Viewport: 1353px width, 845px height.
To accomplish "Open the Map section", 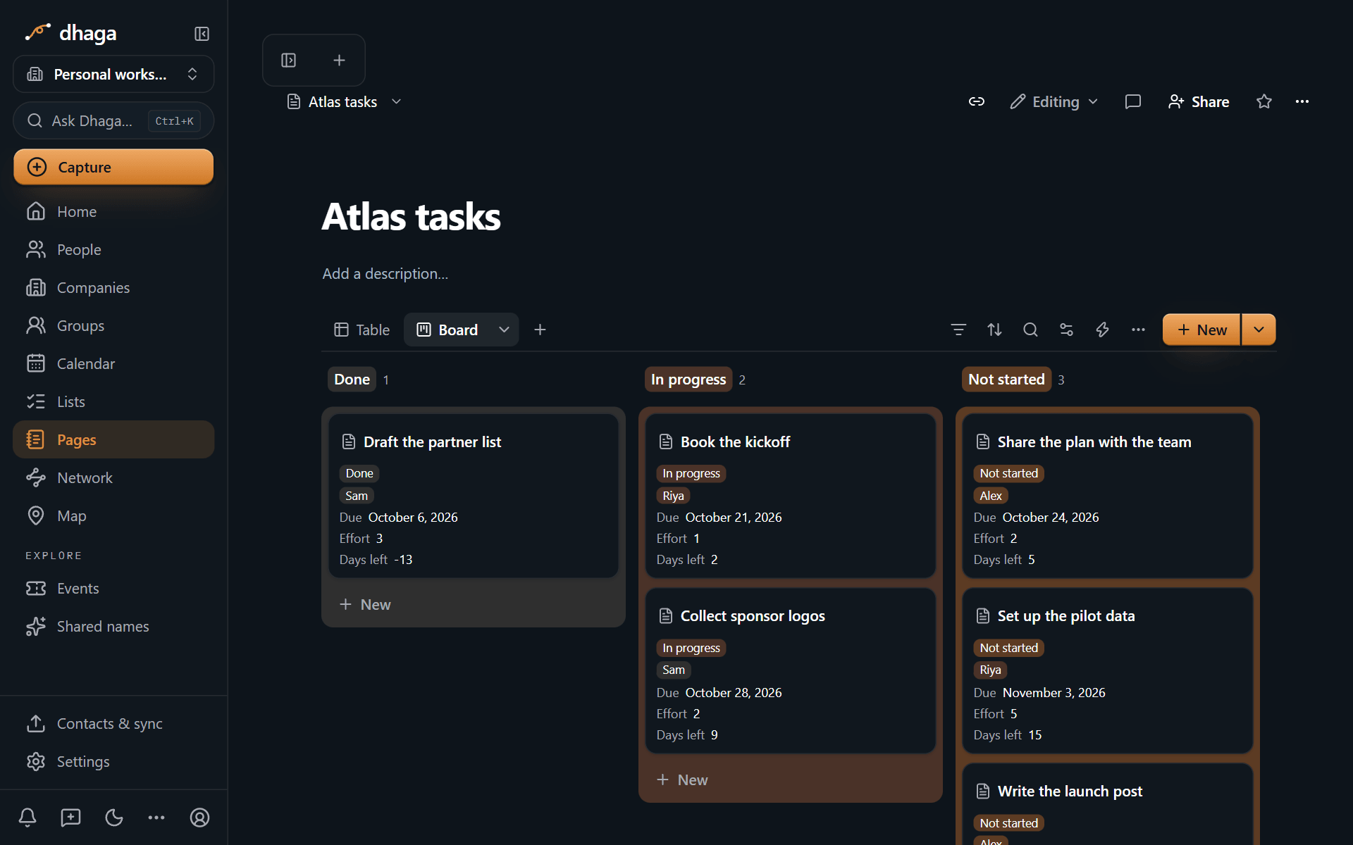I will click(113, 515).
